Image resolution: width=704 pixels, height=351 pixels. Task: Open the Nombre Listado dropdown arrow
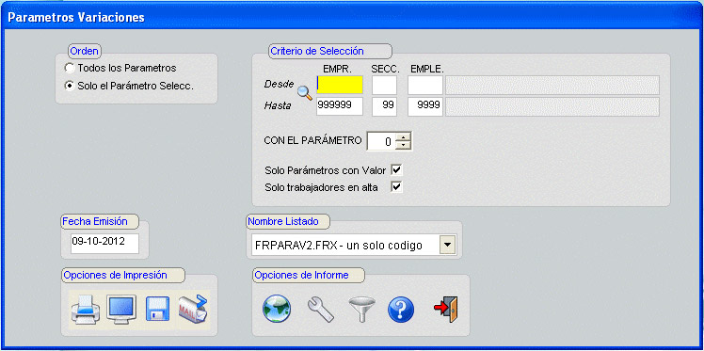point(448,246)
